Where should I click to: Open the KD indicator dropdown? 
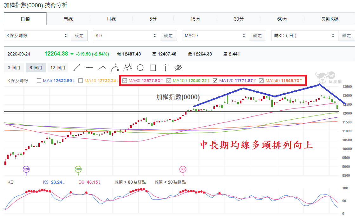coord(127,36)
